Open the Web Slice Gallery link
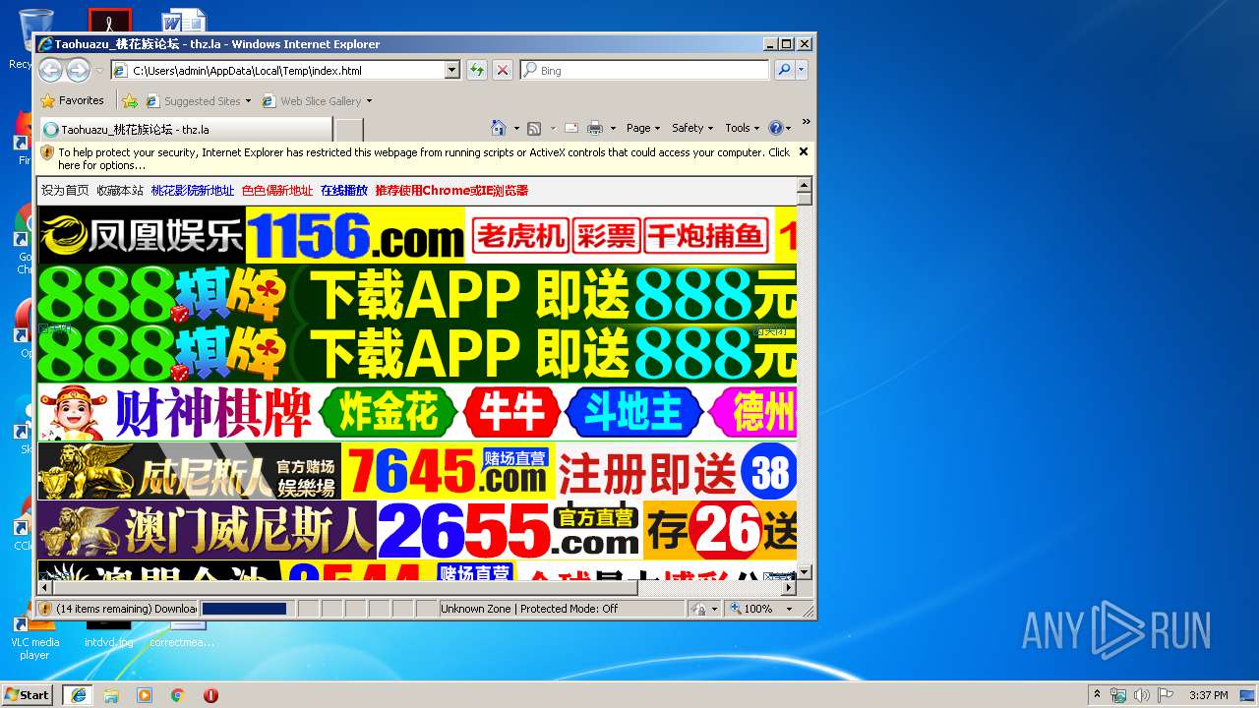Viewport: 1259px width, 708px height. (317, 100)
